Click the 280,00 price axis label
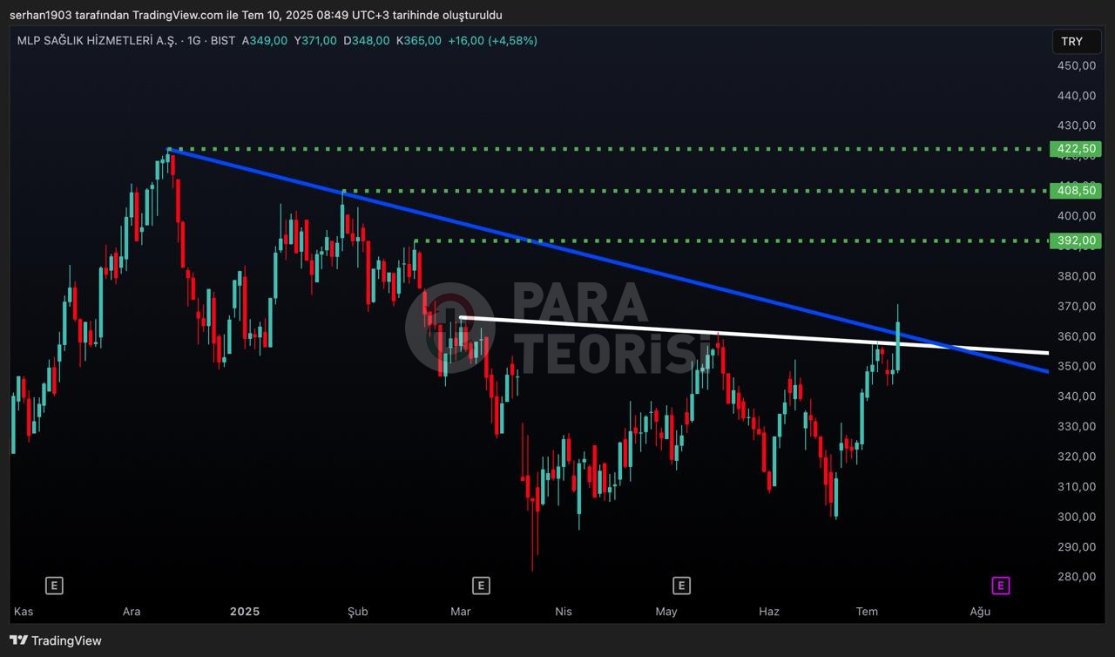The image size is (1115, 657). point(1077,577)
